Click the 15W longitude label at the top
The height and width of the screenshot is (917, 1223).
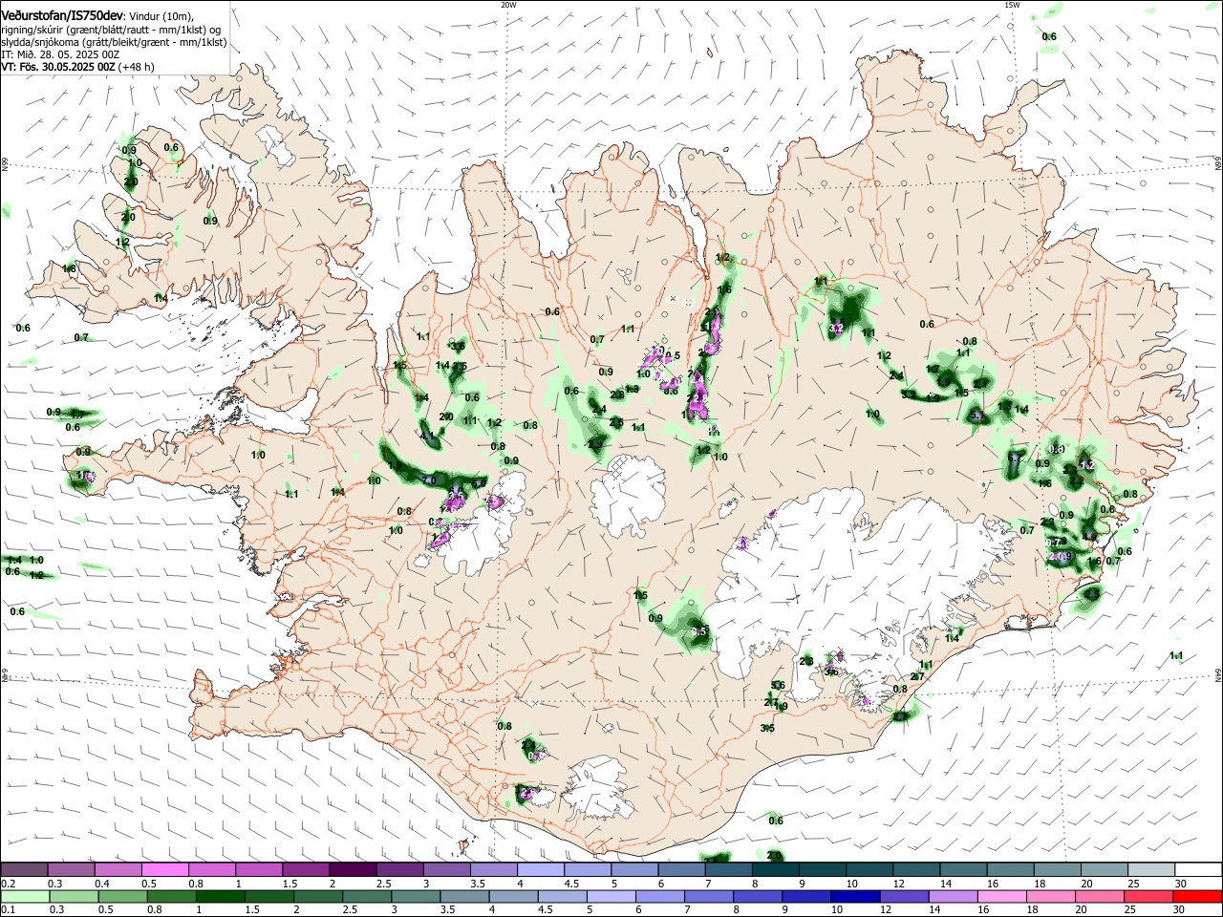(x=1012, y=5)
